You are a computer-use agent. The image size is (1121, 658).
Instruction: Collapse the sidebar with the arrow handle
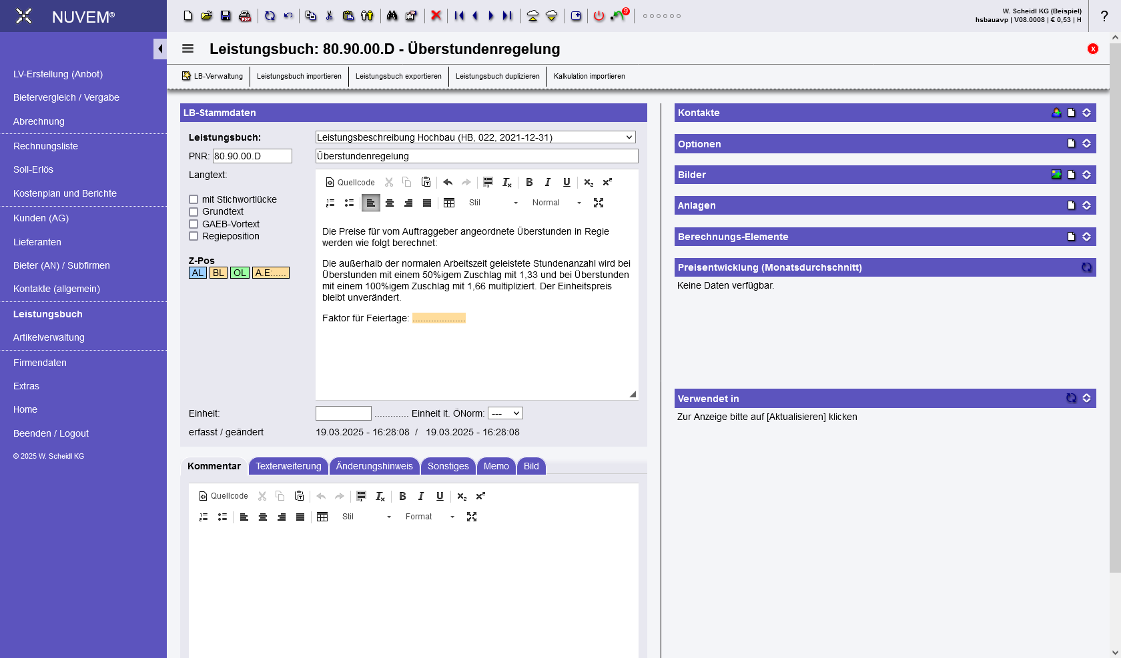[160, 49]
